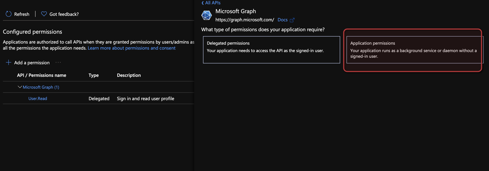Open Learn more about permissions and consent

pos(131,48)
